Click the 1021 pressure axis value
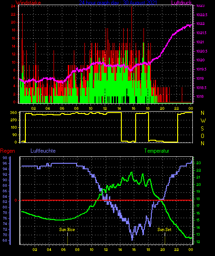 coord(200,42)
